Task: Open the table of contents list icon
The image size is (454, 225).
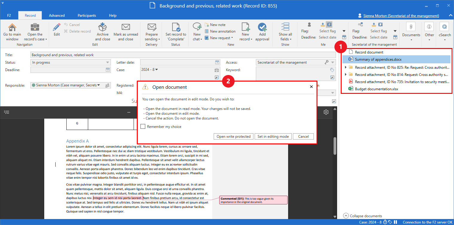Action: tap(7, 112)
